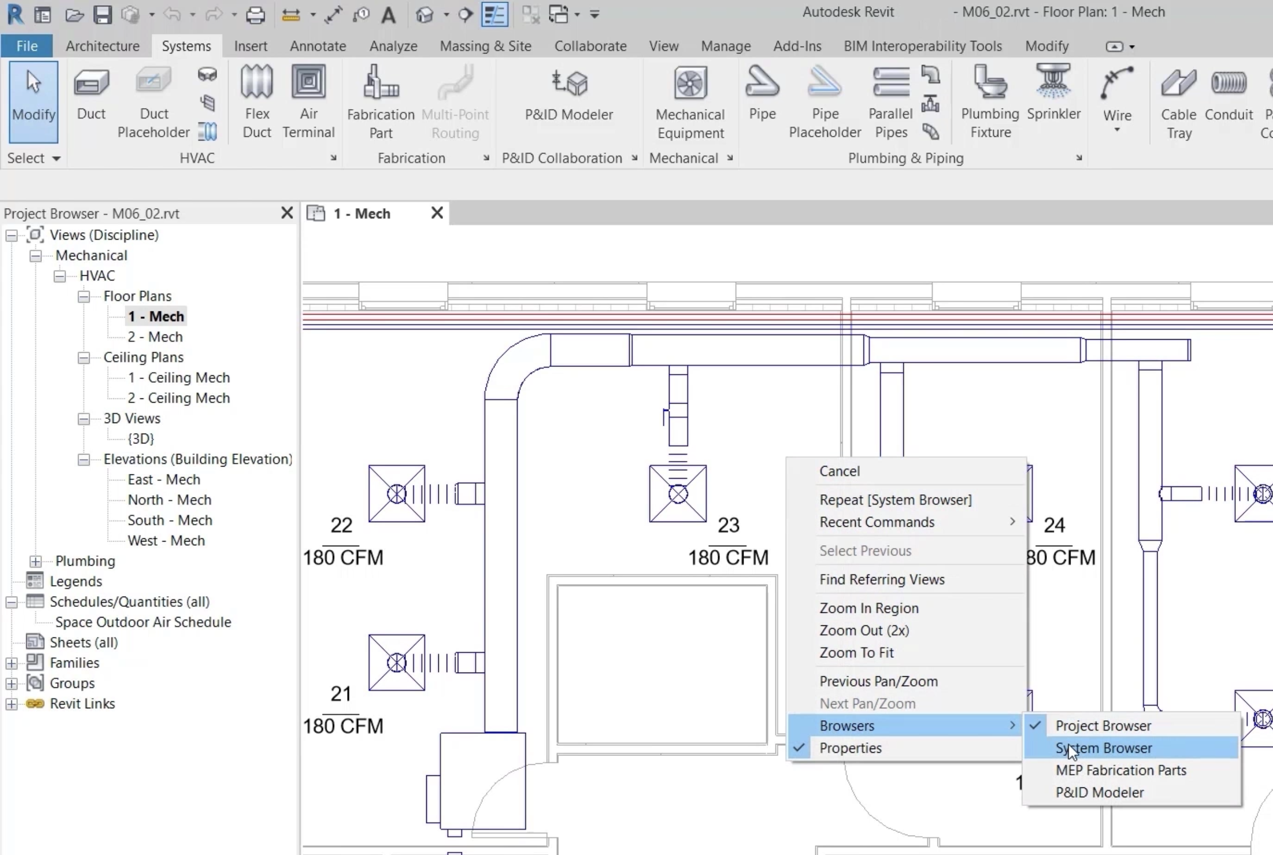Open the Recent Commands submenu
Screen dimensions: 1273x855
[x=906, y=522]
